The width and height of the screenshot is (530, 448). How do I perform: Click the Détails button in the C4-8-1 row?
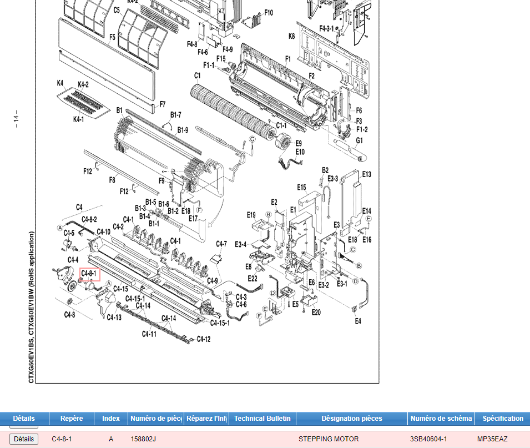(24, 439)
